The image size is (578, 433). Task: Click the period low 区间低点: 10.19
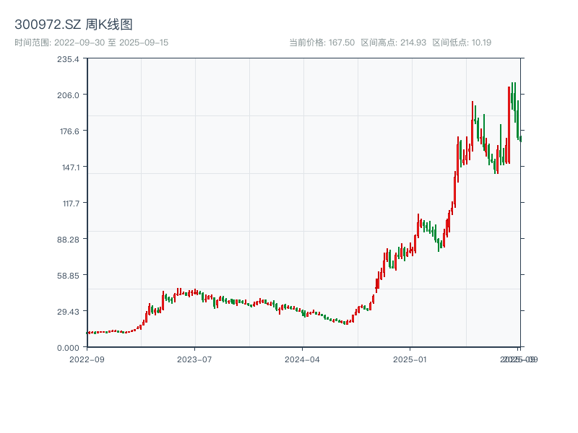[462, 43]
